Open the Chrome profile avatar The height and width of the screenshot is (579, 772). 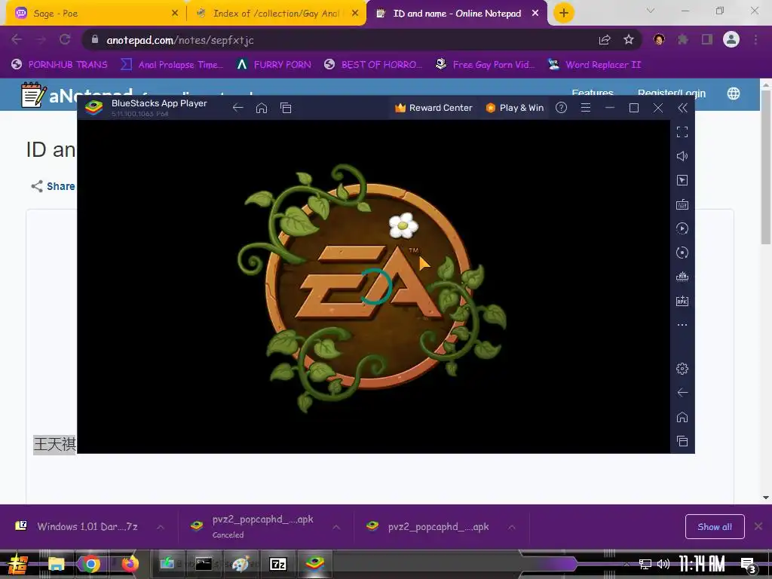[731, 39]
